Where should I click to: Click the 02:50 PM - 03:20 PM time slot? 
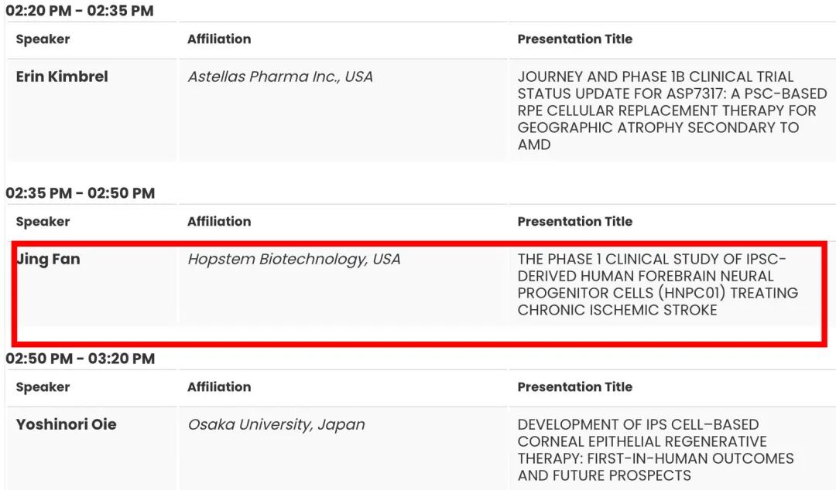(81, 359)
